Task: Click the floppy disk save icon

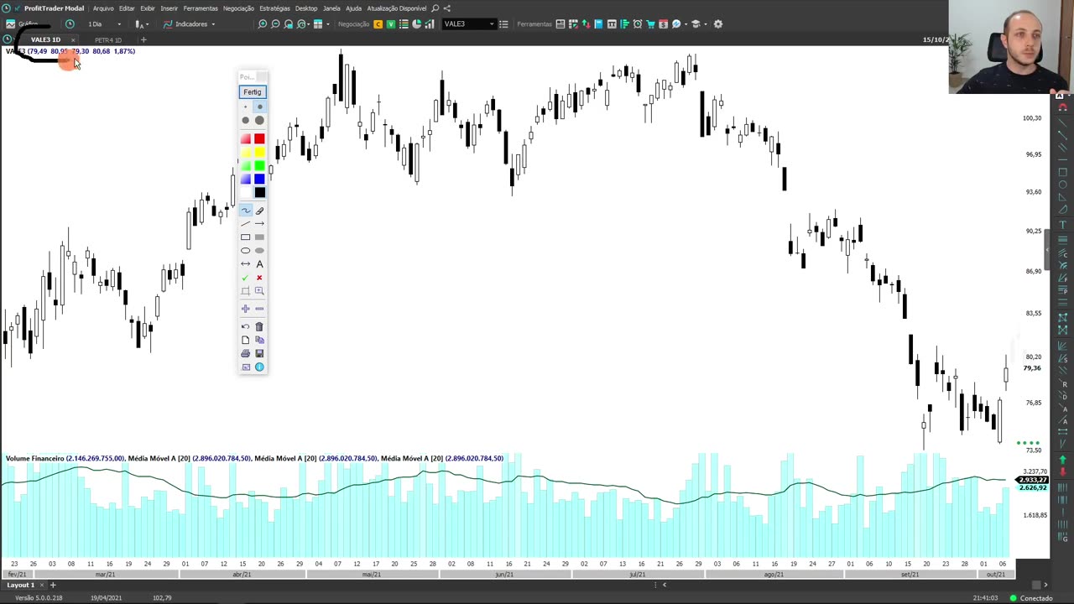Action: click(259, 353)
